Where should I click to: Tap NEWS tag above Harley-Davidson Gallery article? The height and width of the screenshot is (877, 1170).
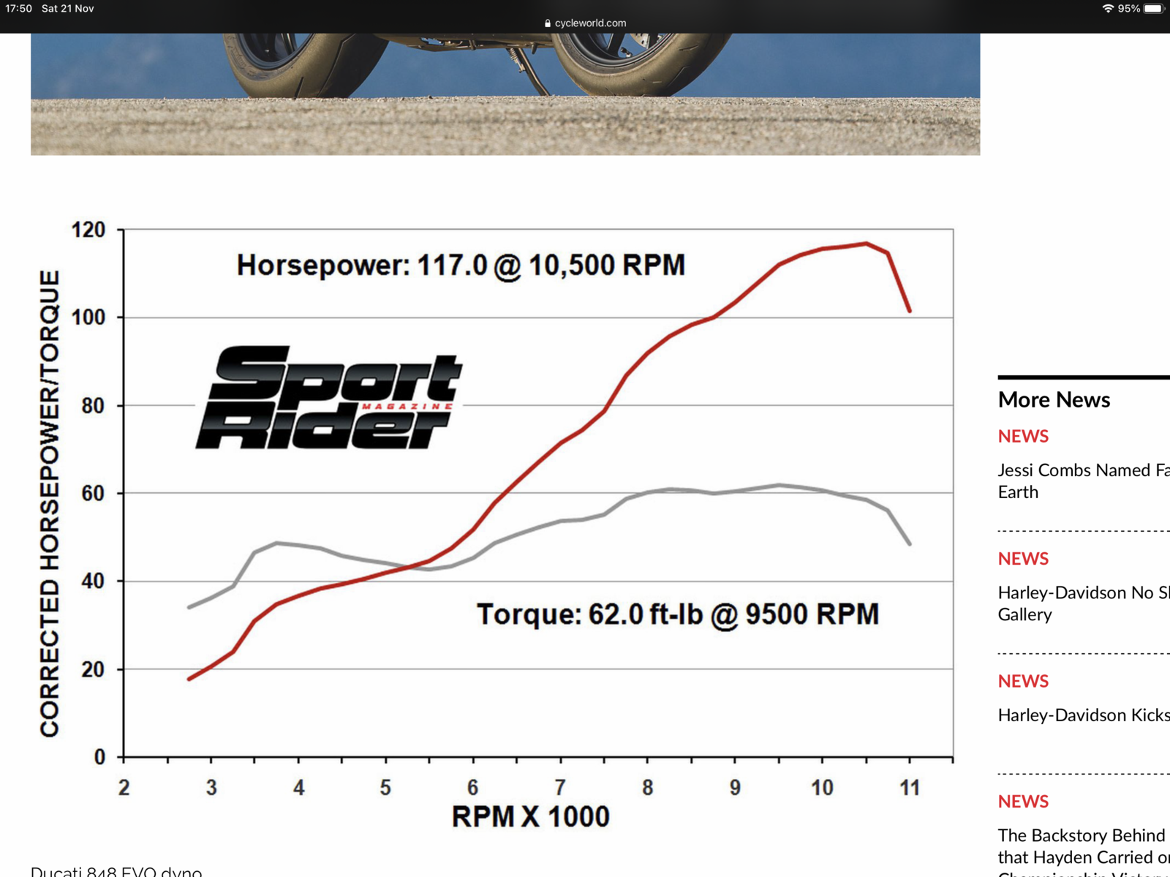coord(1023,558)
